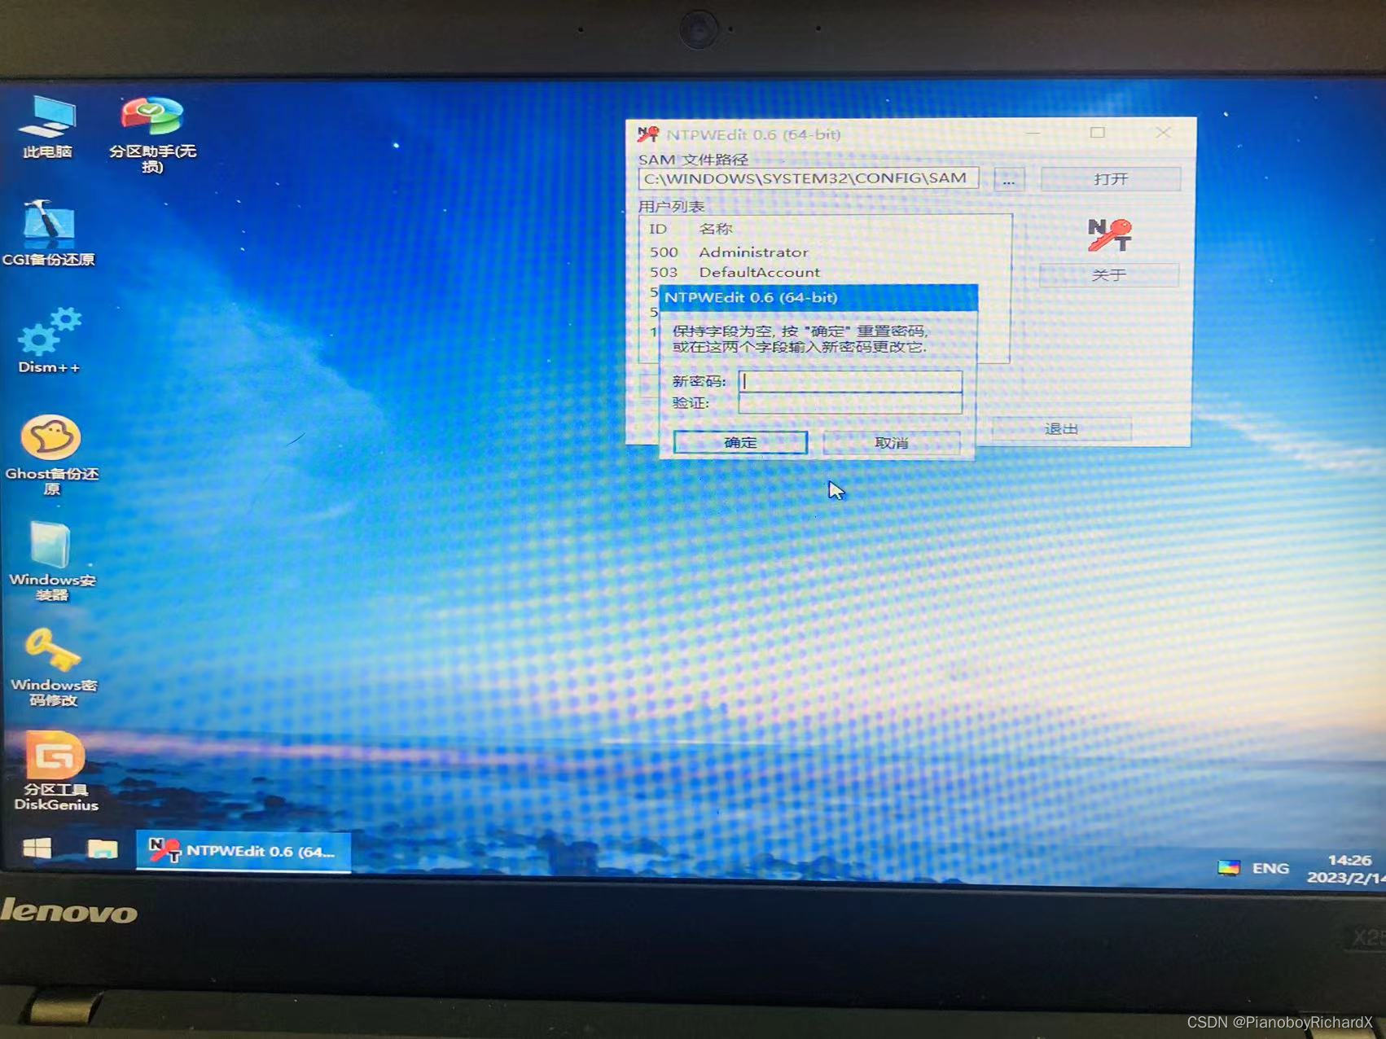Launch the Dism++ desktop icon
The height and width of the screenshot is (1039, 1386).
pyautogui.click(x=49, y=340)
